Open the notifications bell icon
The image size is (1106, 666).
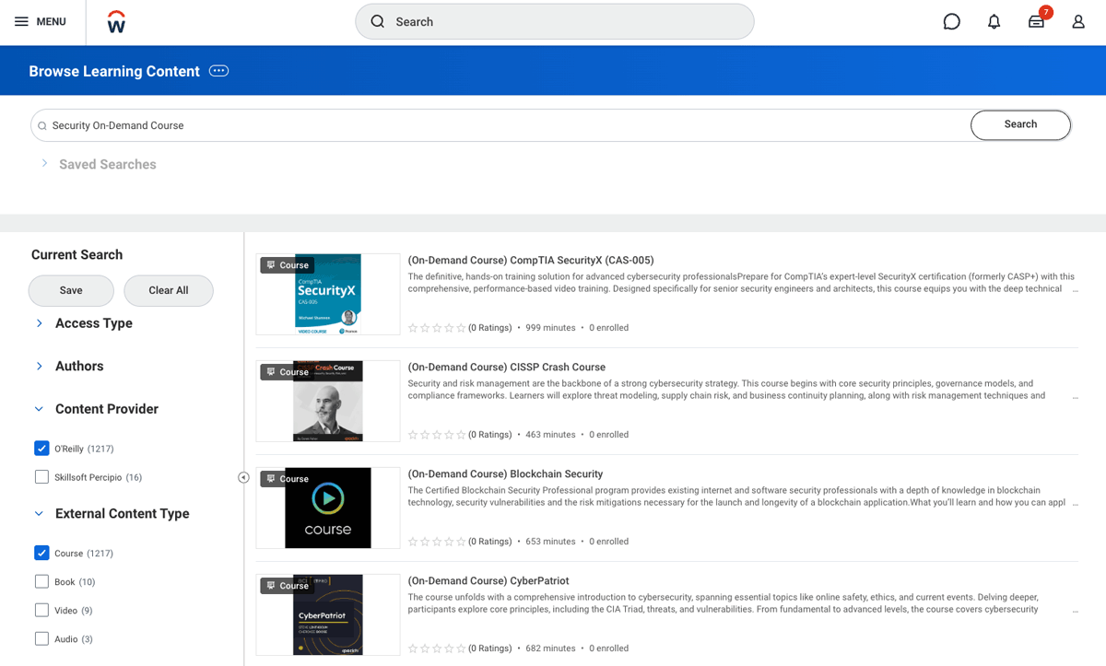pyautogui.click(x=994, y=21)
